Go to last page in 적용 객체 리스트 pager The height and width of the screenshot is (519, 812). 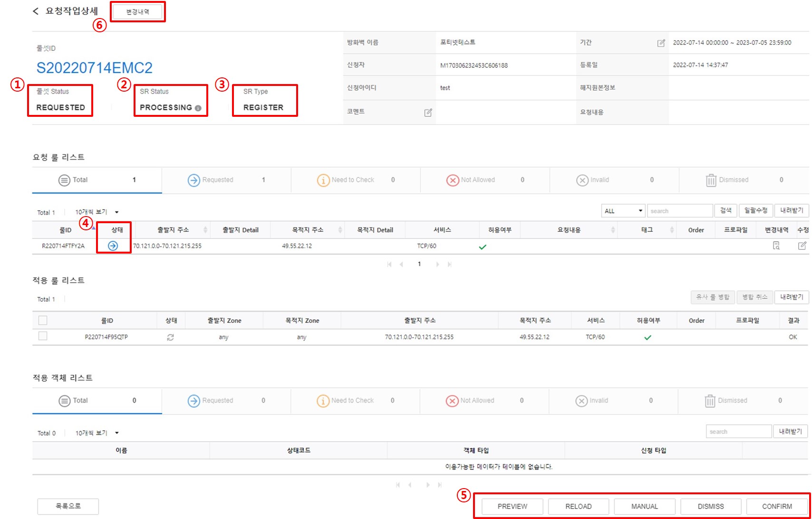[440, 485]
